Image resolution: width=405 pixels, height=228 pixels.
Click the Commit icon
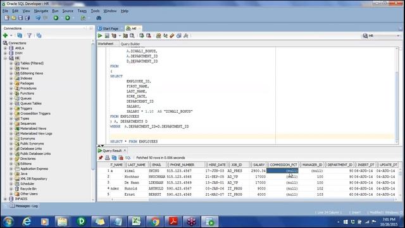pos(142,35)
